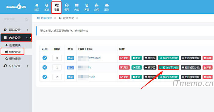Click the 类型 column header
Viewport: 214px width, 112px height.
click(70, 49)
